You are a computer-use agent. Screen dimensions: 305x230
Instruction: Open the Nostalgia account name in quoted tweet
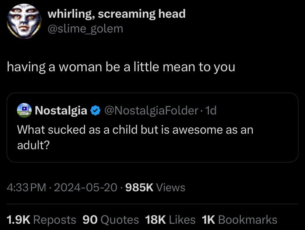click(61, 110)
